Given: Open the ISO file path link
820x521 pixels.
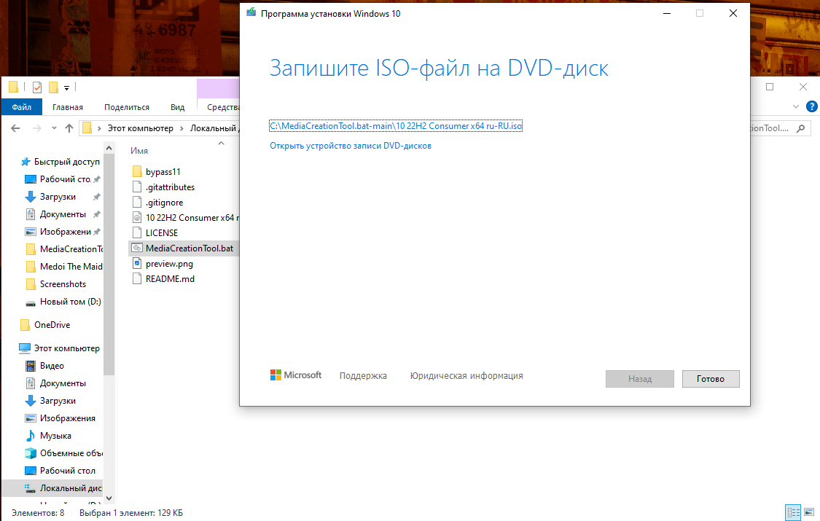Looking at the screenshot, I should [396, 126].
